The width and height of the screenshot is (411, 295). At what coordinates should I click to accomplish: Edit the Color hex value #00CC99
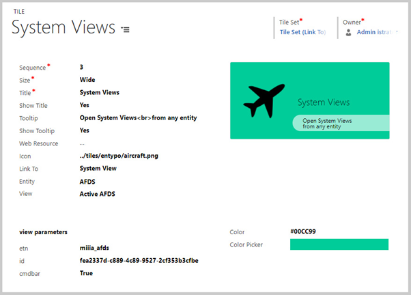coord(303,231)
